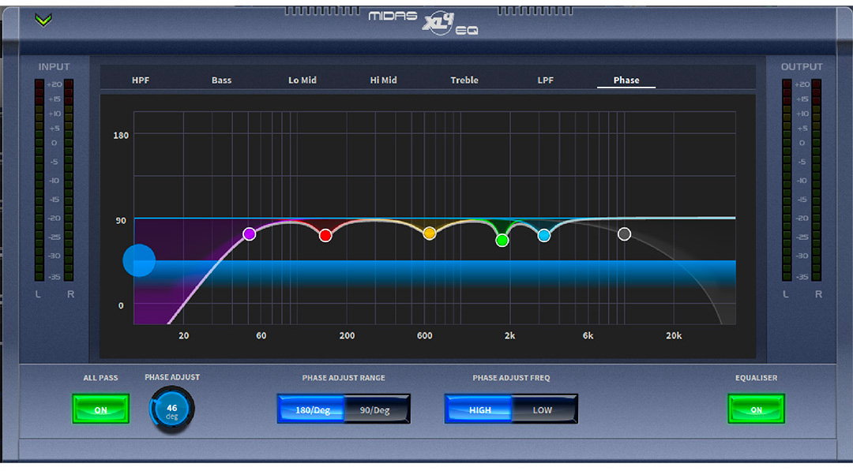Choose HIGH phase adjust frequency
The image size is (853, 471).
tap(479, 409)
